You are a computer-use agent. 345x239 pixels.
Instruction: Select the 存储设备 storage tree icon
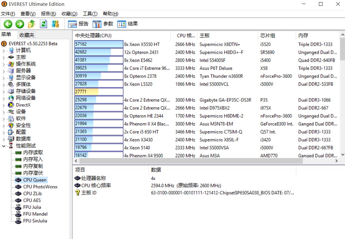click(x=11, y=91)
